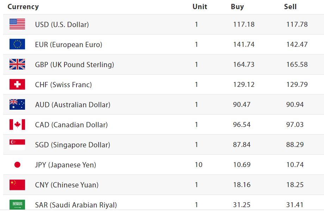Click the Sell column header
Image resolution: width=324 pixels, height=211 pixels.
tap(290, 7)
